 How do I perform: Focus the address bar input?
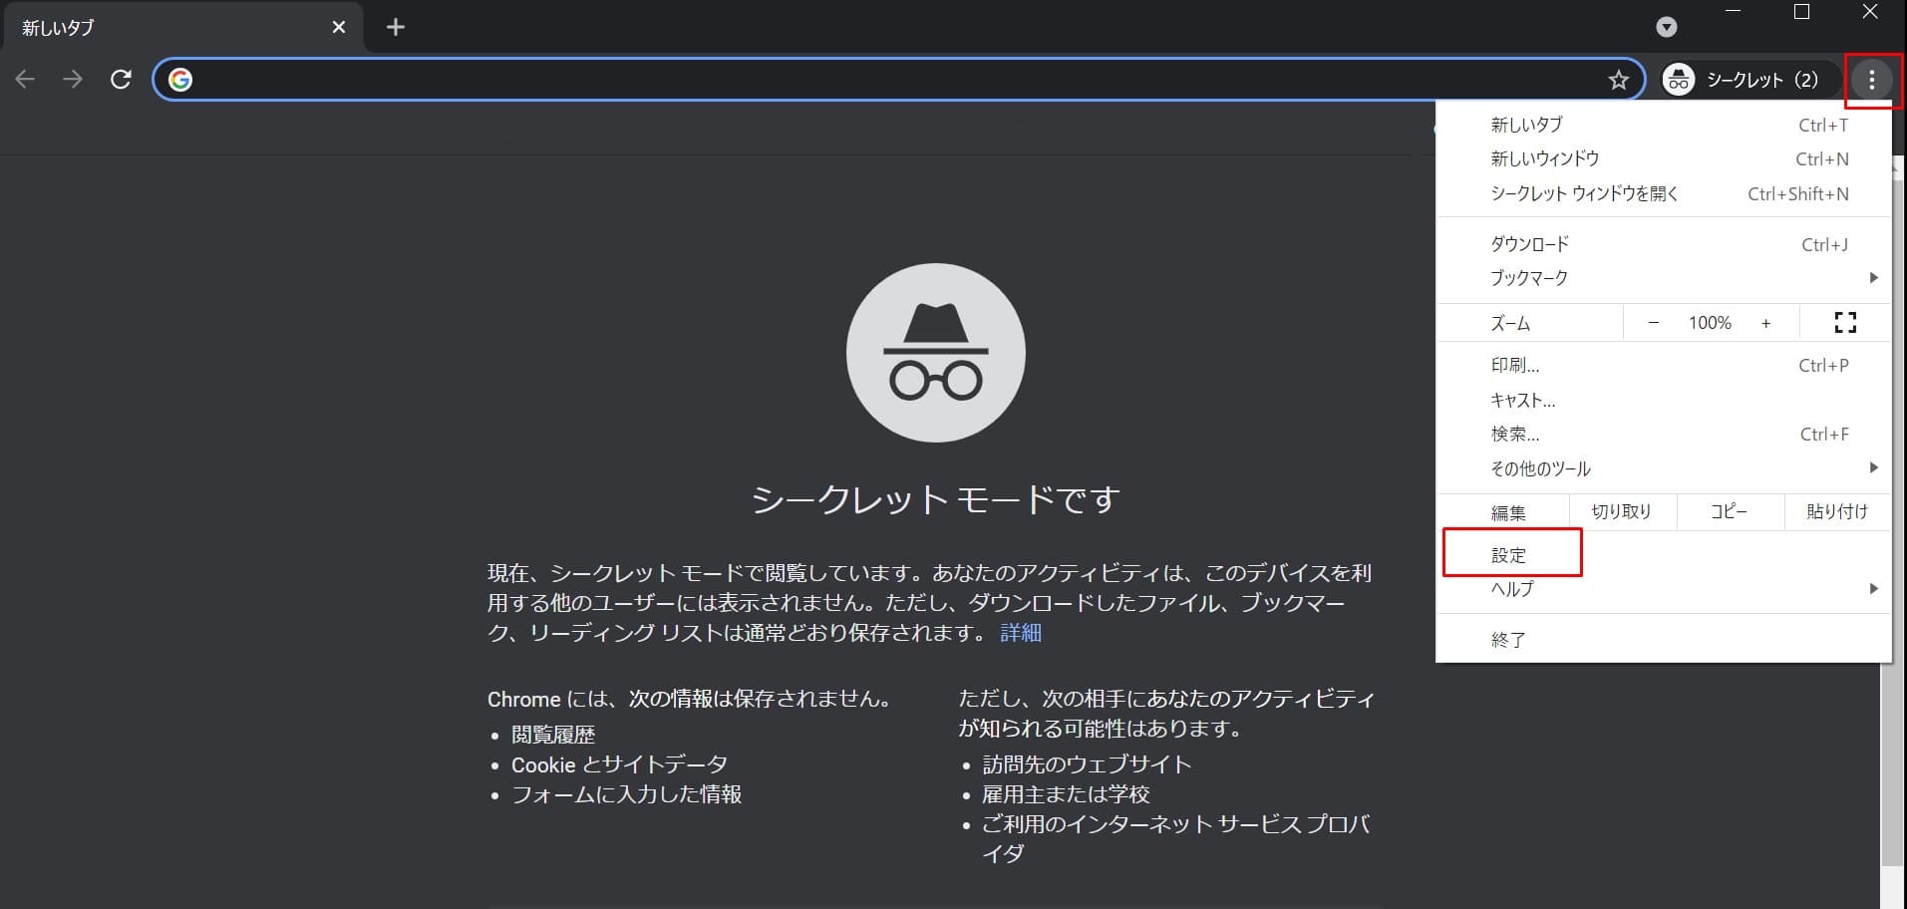(897, 80)
